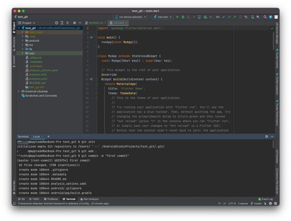Click the LF line separator setting
The image size is (291, 221).
[225, 203]
